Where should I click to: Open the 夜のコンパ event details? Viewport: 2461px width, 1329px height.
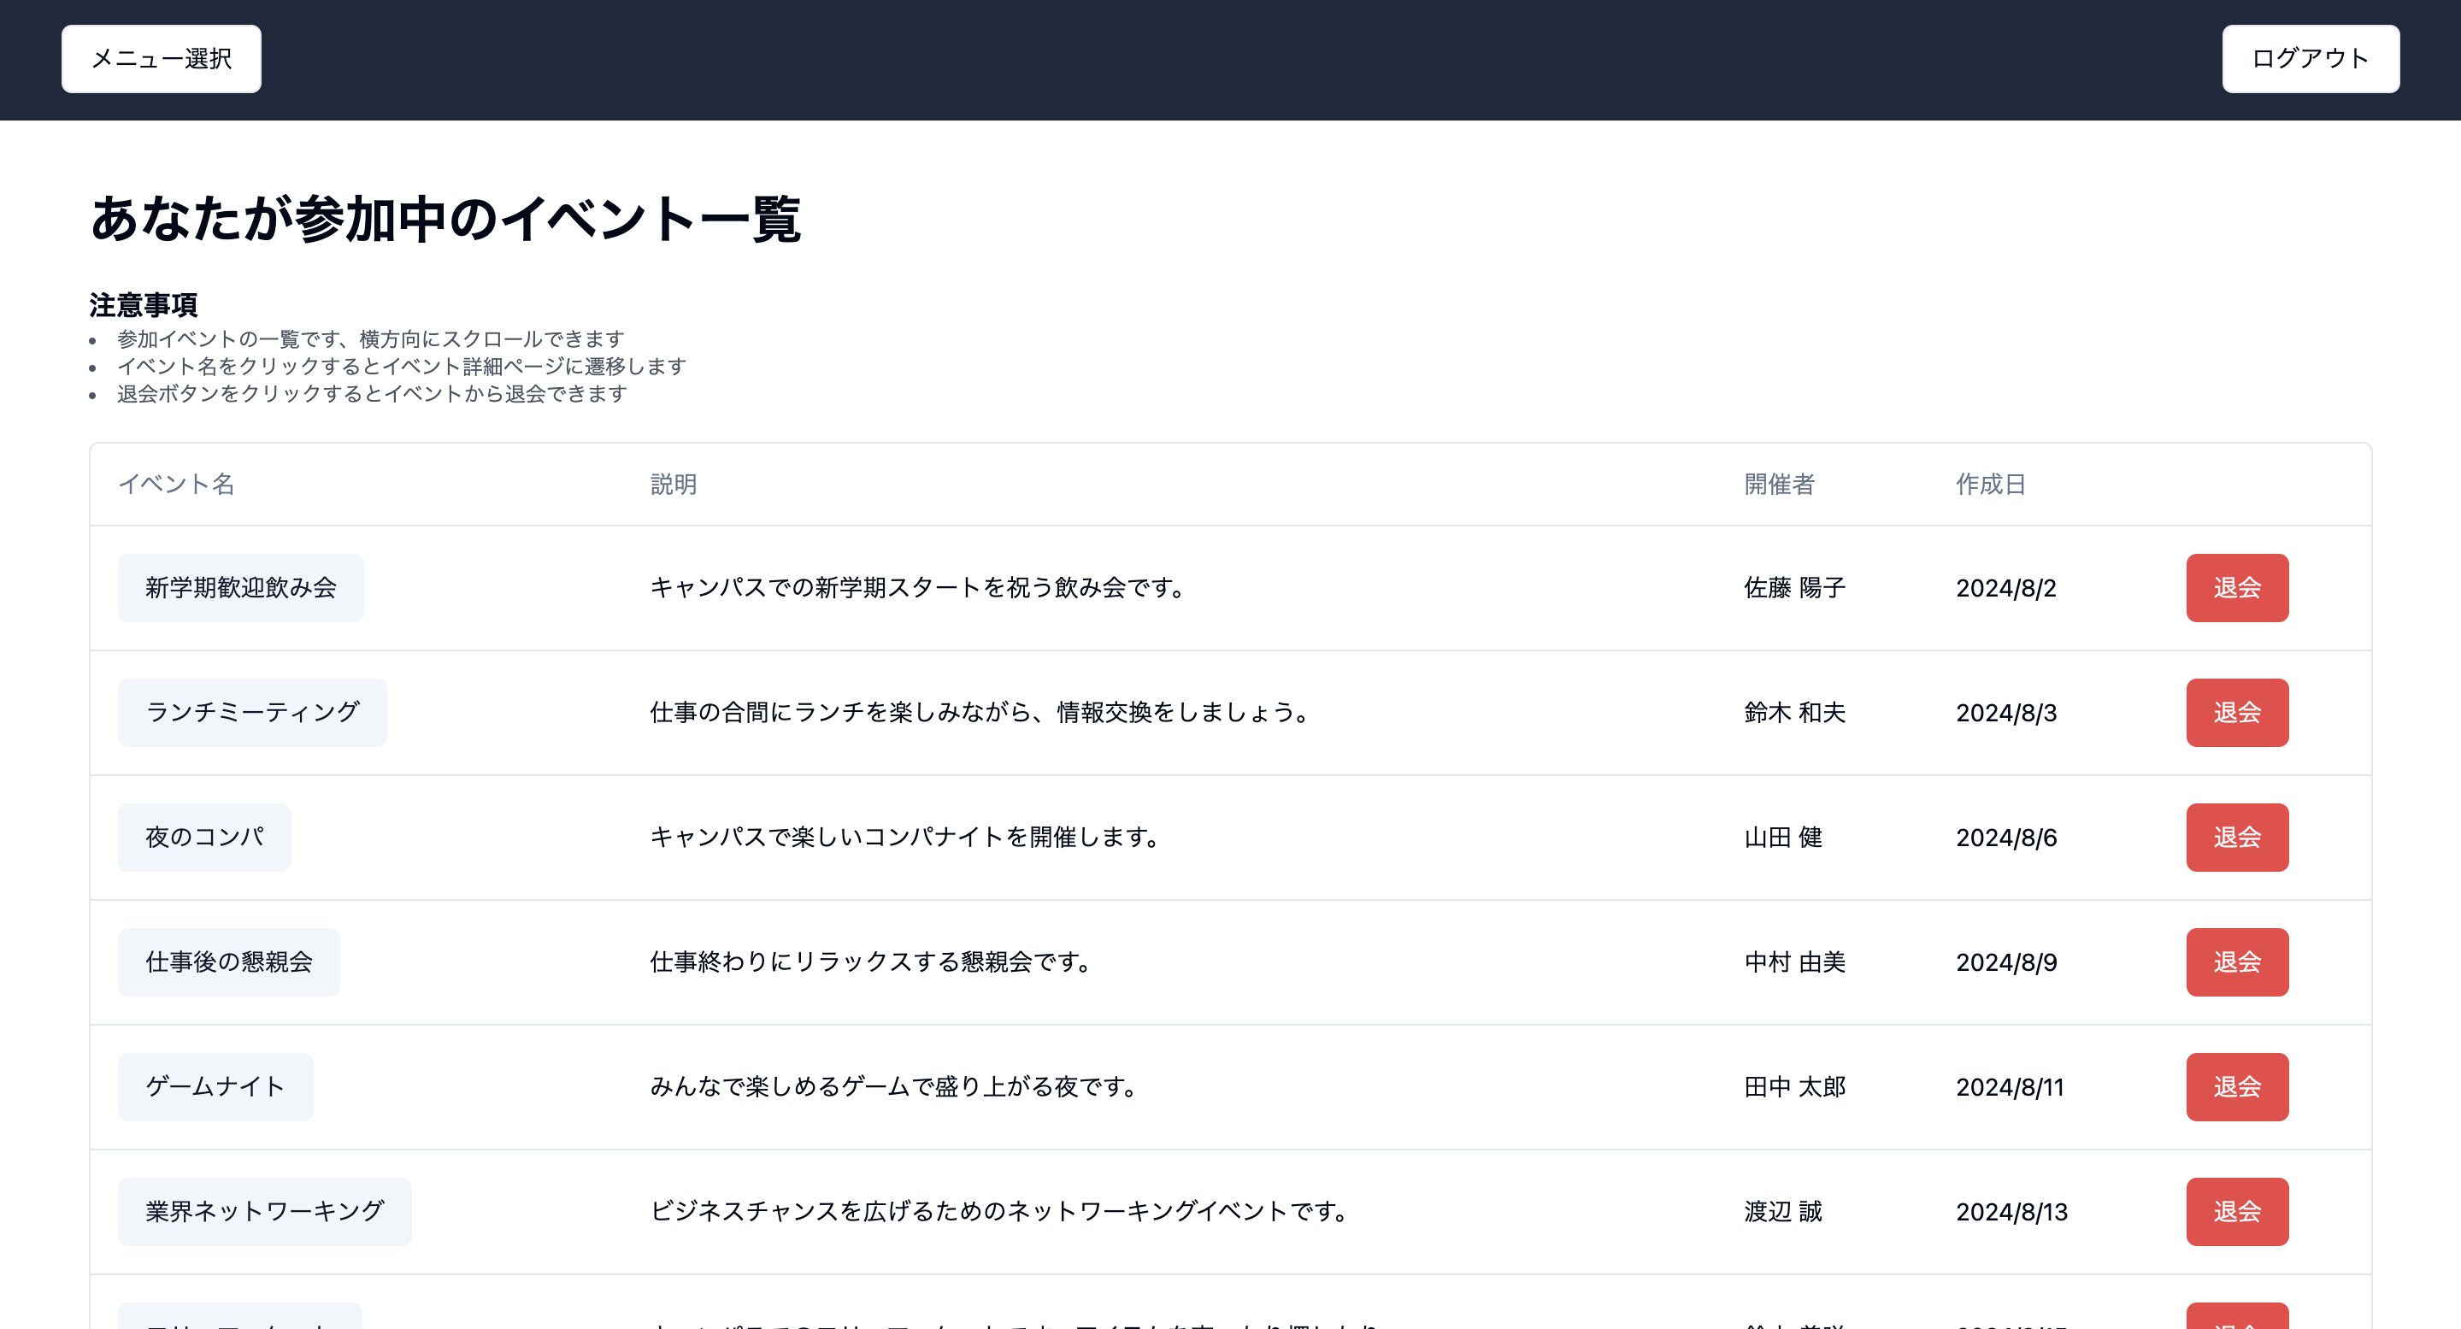pyautogui.click(x=203, y=837)
